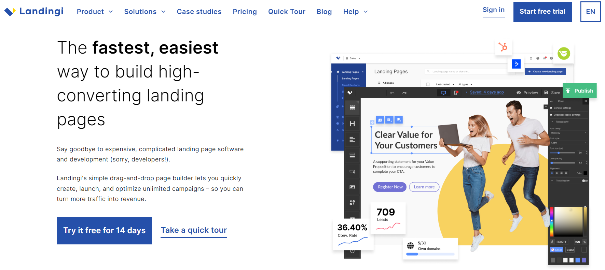The image size is (605, 270).
Task: Go to the Pricing page
Action: [x=245, y=12]
